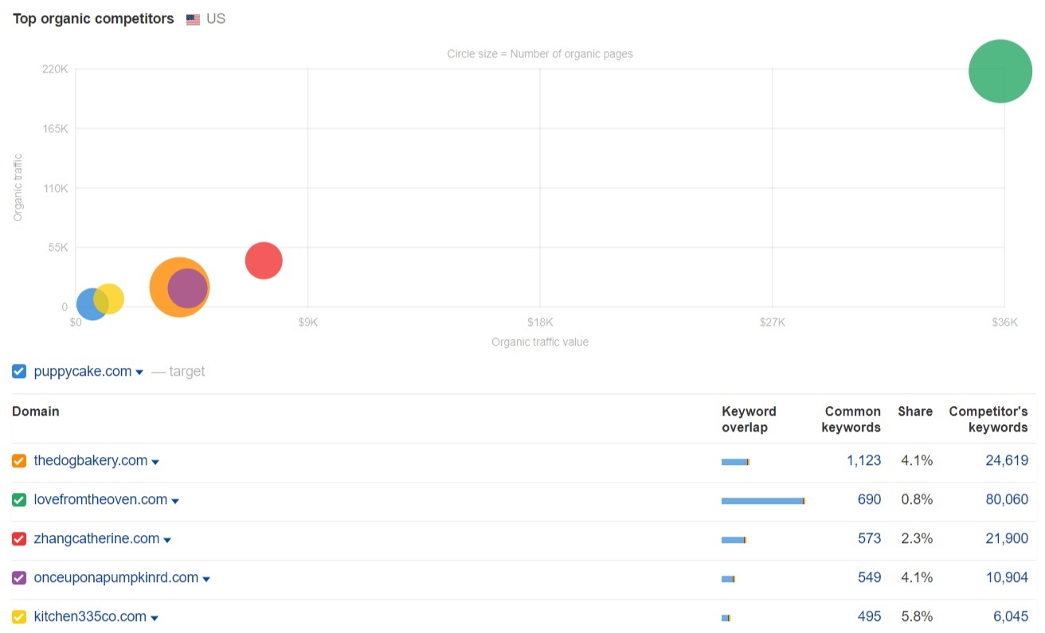The width and height of the screenshot is (1045, 633).
Task: Open the thedogbakery.com domain link
Action: point(90,460)
